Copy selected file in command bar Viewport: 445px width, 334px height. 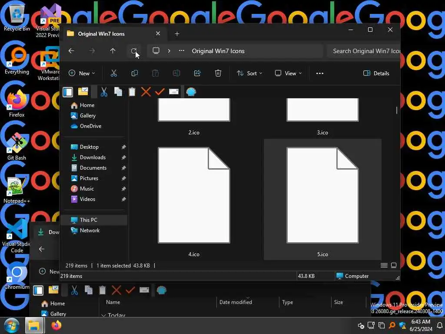pyautogui.click(x=135, y=73)
